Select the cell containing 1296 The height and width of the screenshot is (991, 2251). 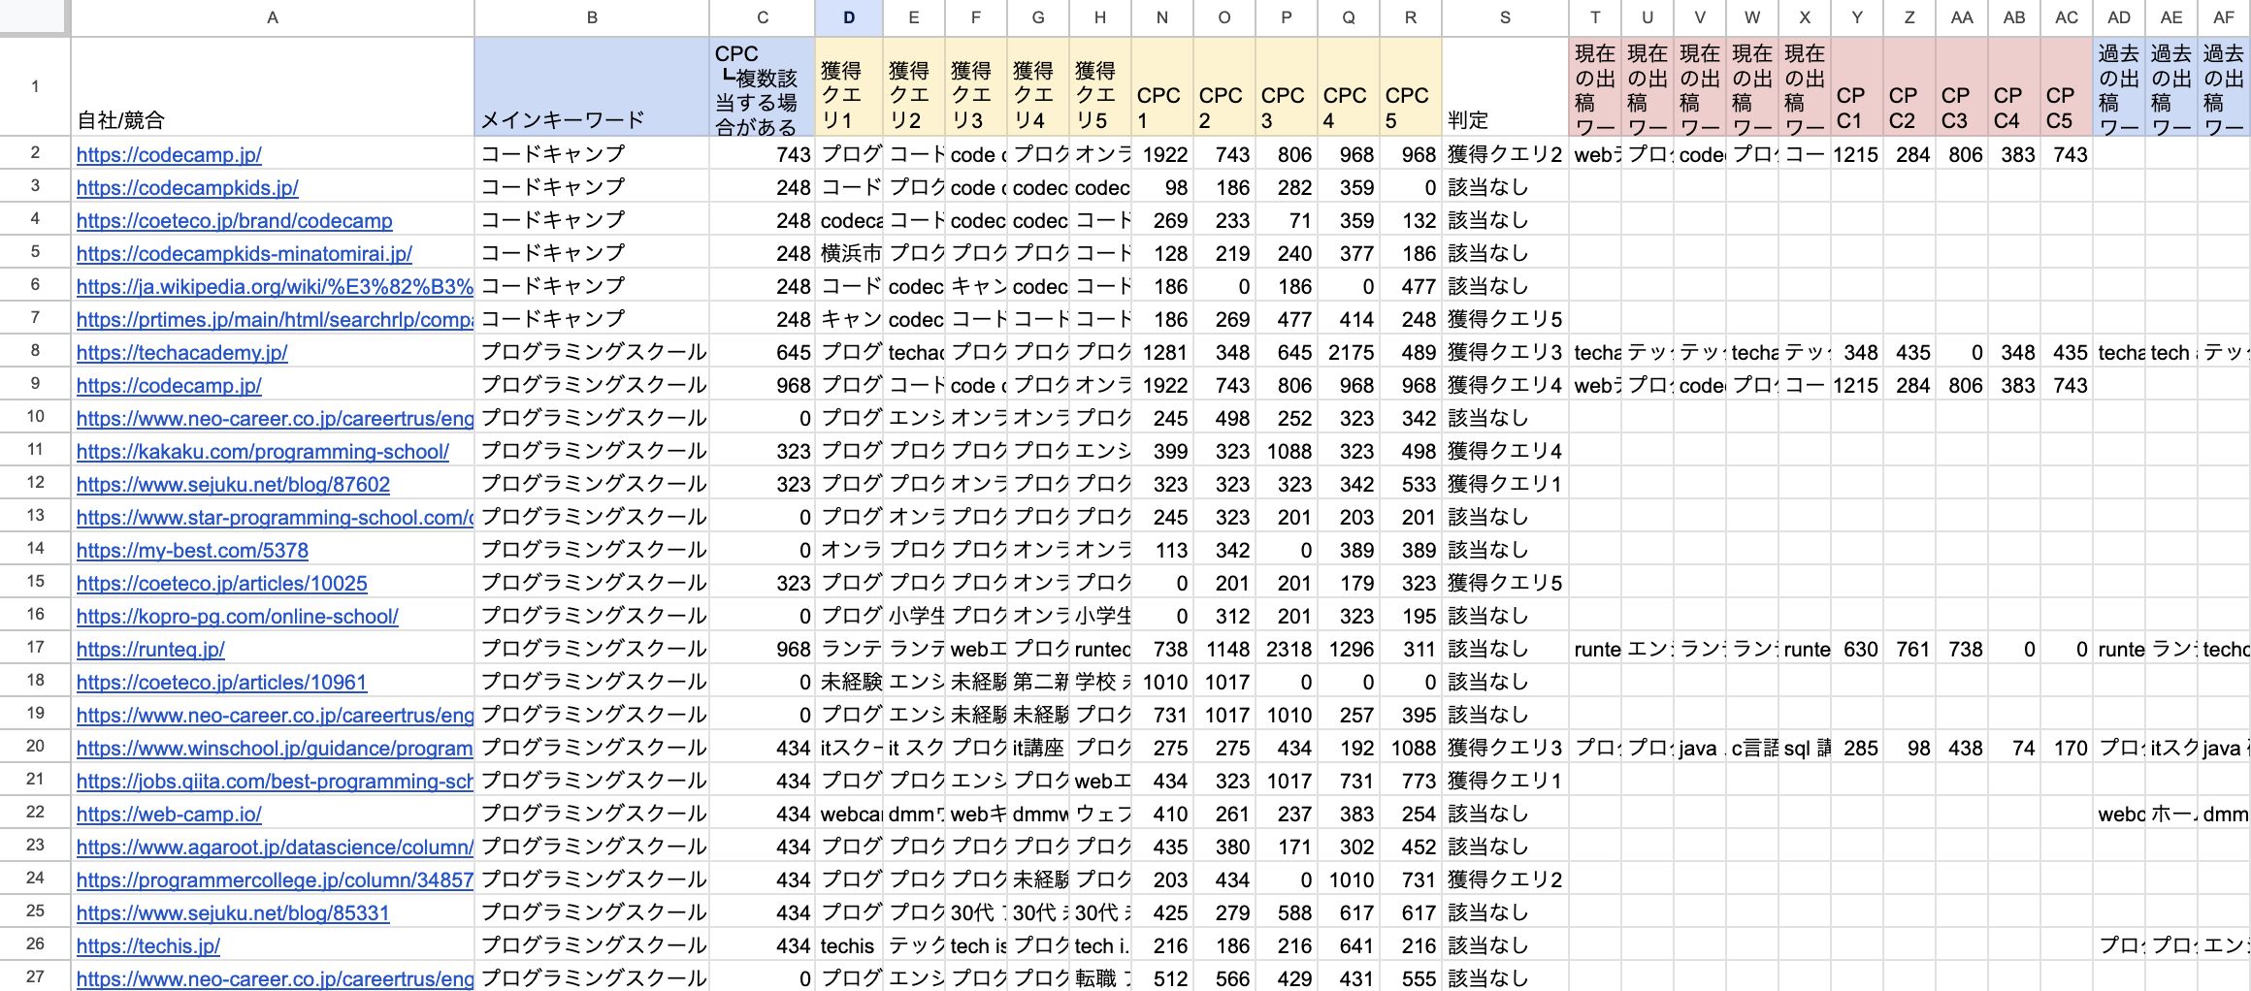[x=1349, y=649]
